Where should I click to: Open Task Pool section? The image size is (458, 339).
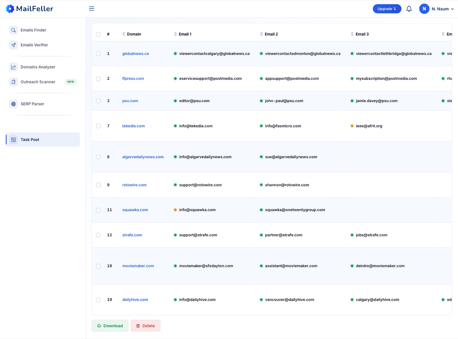click(x=43, y=140)
